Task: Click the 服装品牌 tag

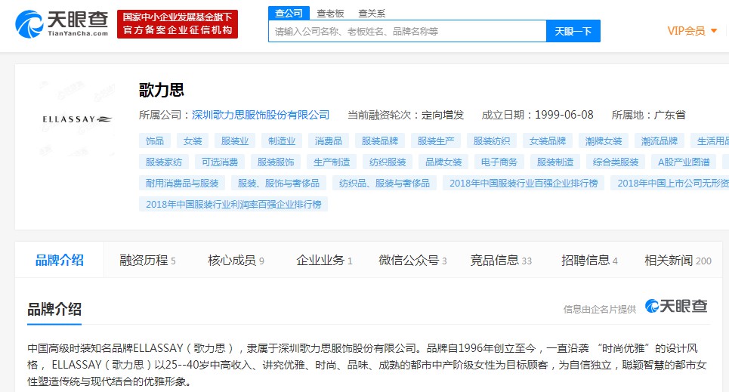Action: [x=380, y=141]
